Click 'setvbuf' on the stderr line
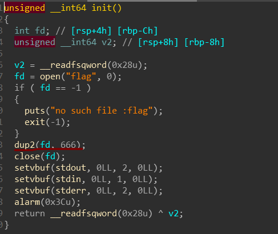This screenshot has height=234, width=278. click(33, 191)
